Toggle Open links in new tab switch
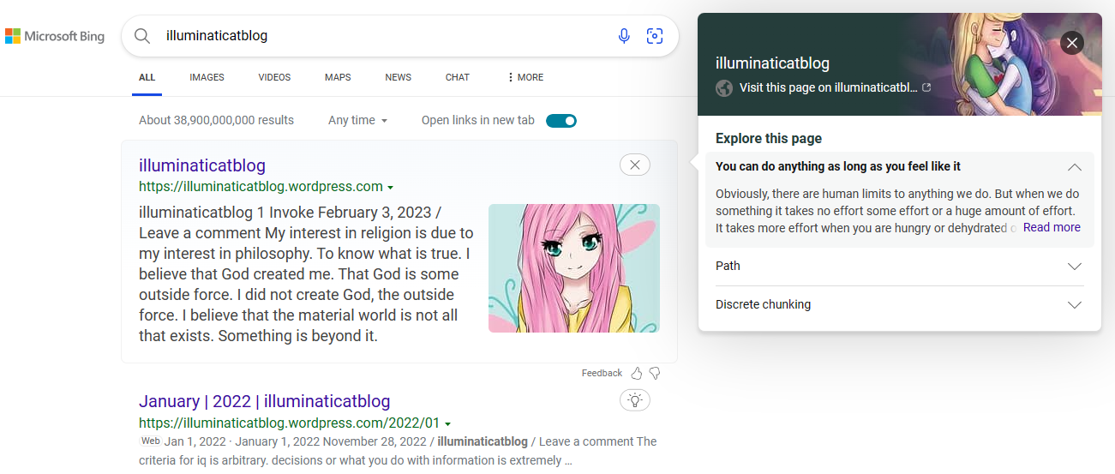The width and height of the screenshot is (1115, 474). [561, 121]
